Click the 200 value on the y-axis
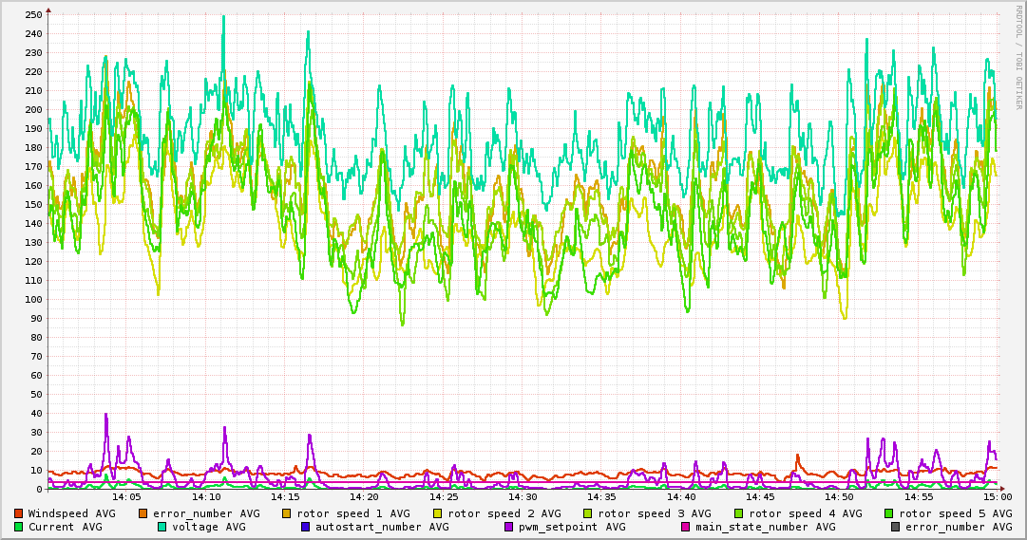 click(32, 109)
